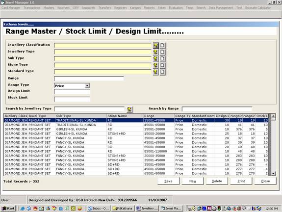
Task: Click the Save button
Action: (168, 181)
